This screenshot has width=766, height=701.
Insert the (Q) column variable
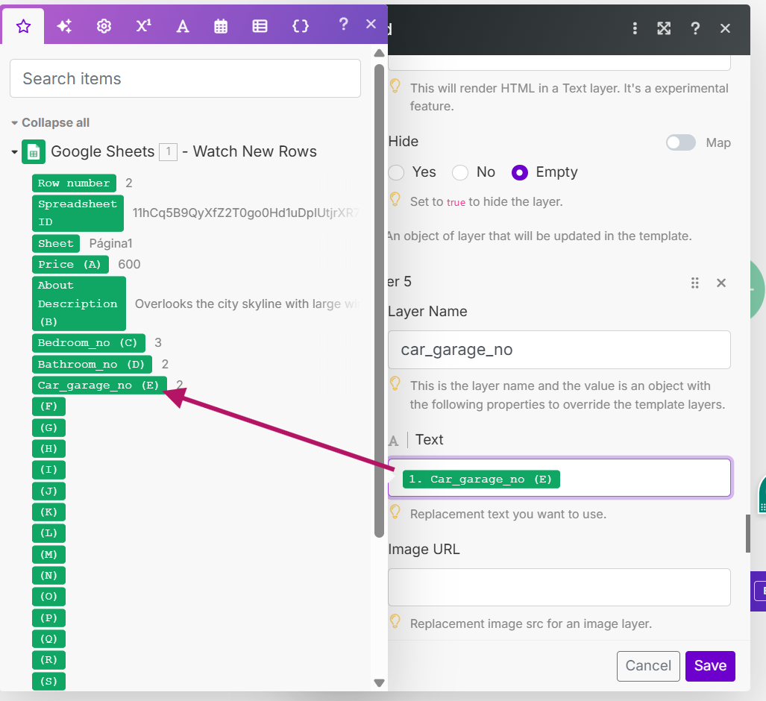pos(48,639)
